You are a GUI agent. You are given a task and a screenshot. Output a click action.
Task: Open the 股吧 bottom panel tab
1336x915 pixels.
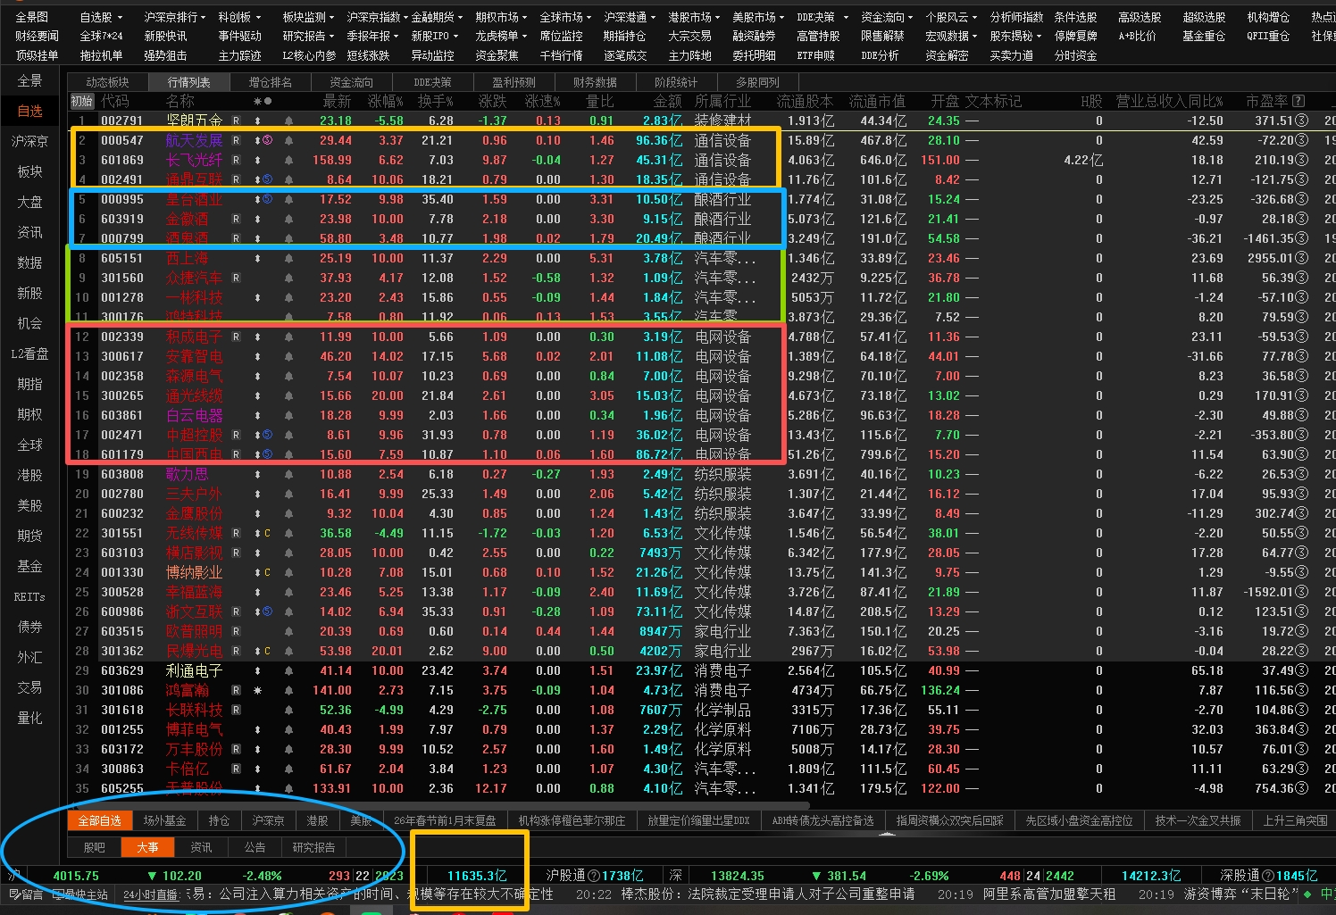94,847
